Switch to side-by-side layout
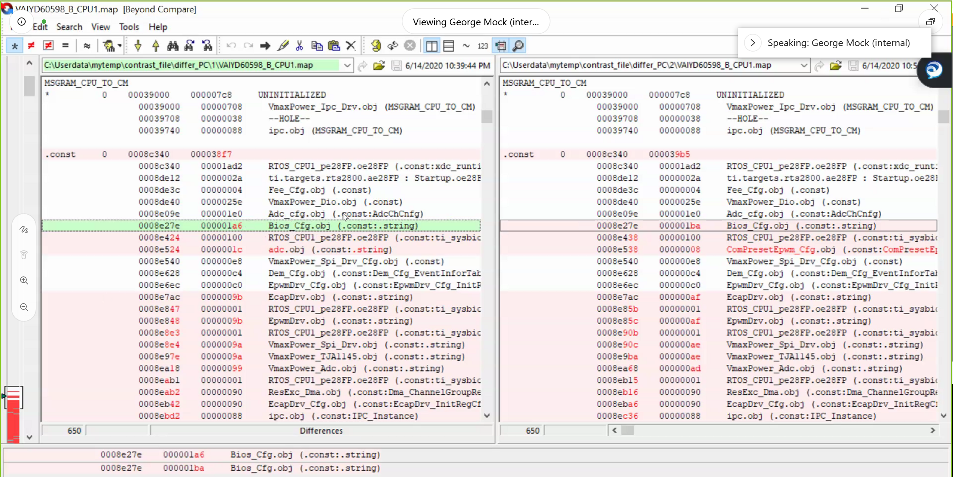This screenshot has height=477, width=953. tap(431, 46)
